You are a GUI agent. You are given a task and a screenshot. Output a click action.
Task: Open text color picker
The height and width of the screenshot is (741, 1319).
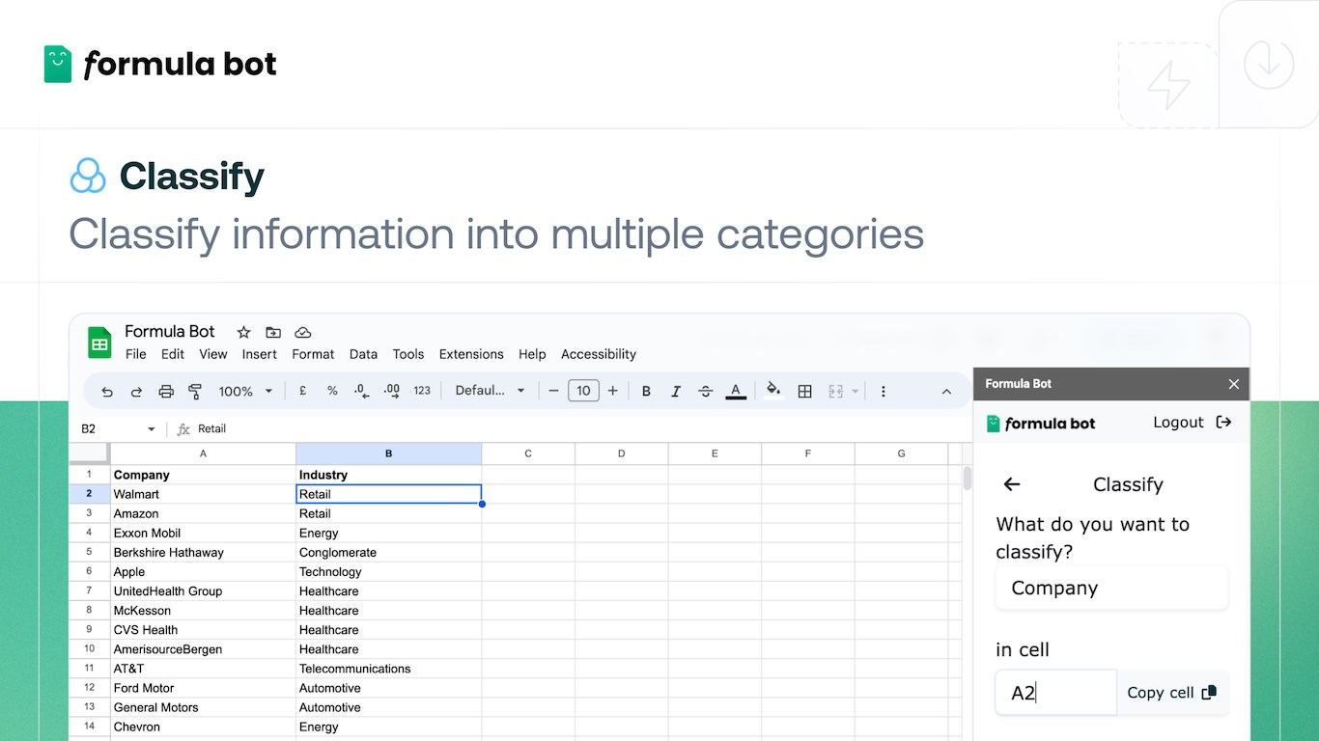(x=736, y=391)
